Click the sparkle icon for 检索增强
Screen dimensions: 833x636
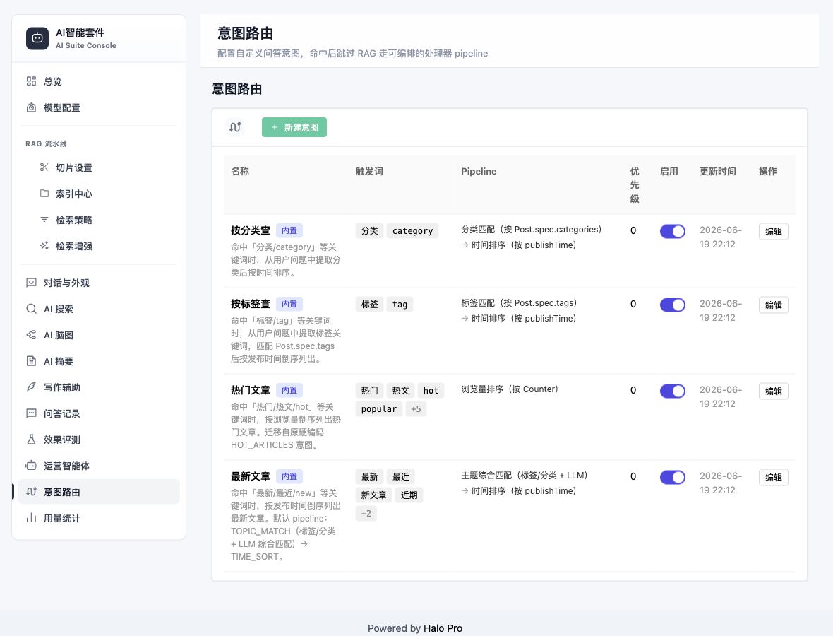click(x=44, y=246)
